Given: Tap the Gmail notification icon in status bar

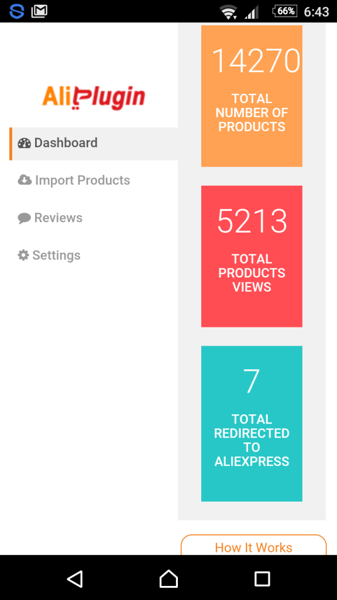Looking at the screenshot, I should point(39,11).
